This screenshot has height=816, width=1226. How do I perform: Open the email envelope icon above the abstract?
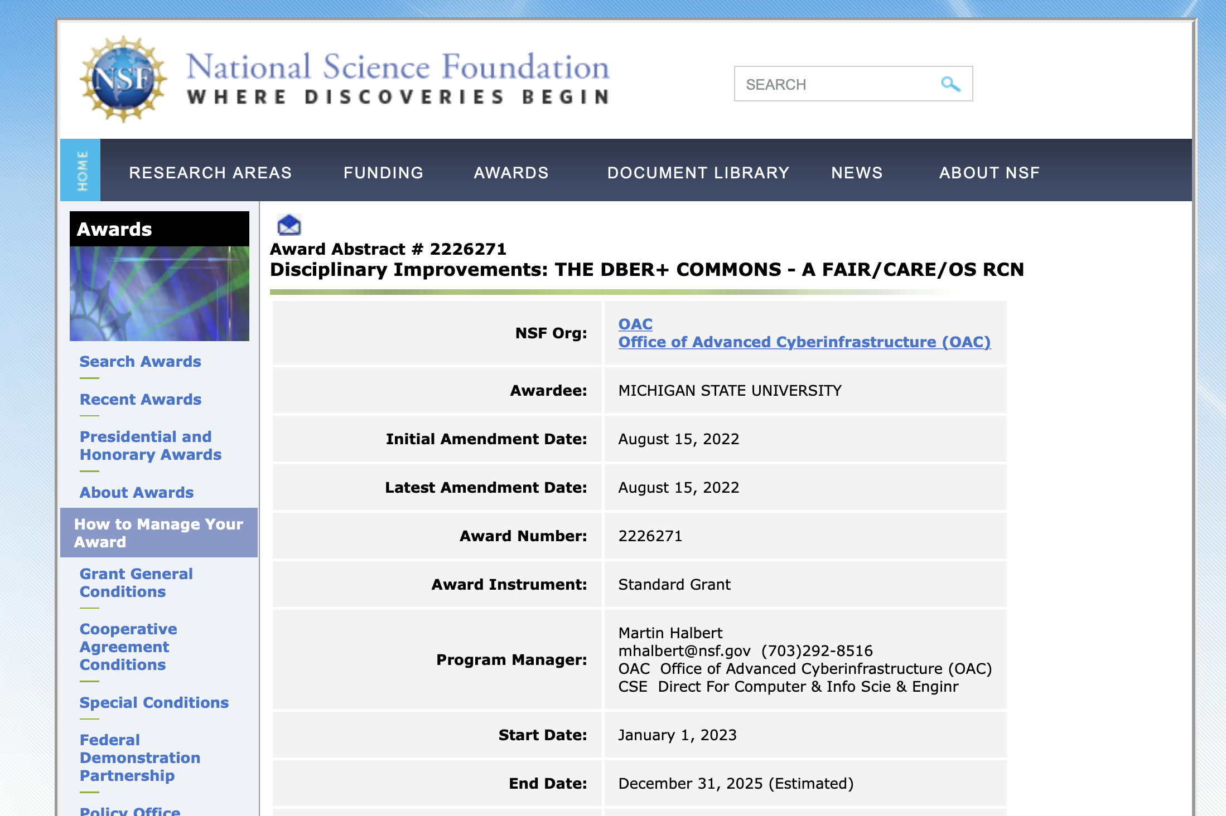(289, 225)
